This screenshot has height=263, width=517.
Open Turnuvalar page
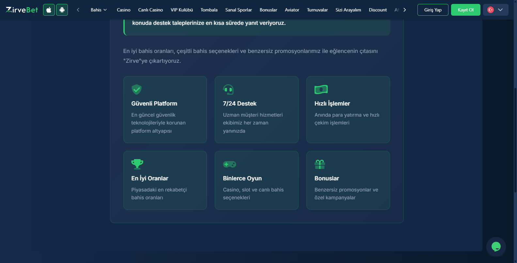point(317,10)
